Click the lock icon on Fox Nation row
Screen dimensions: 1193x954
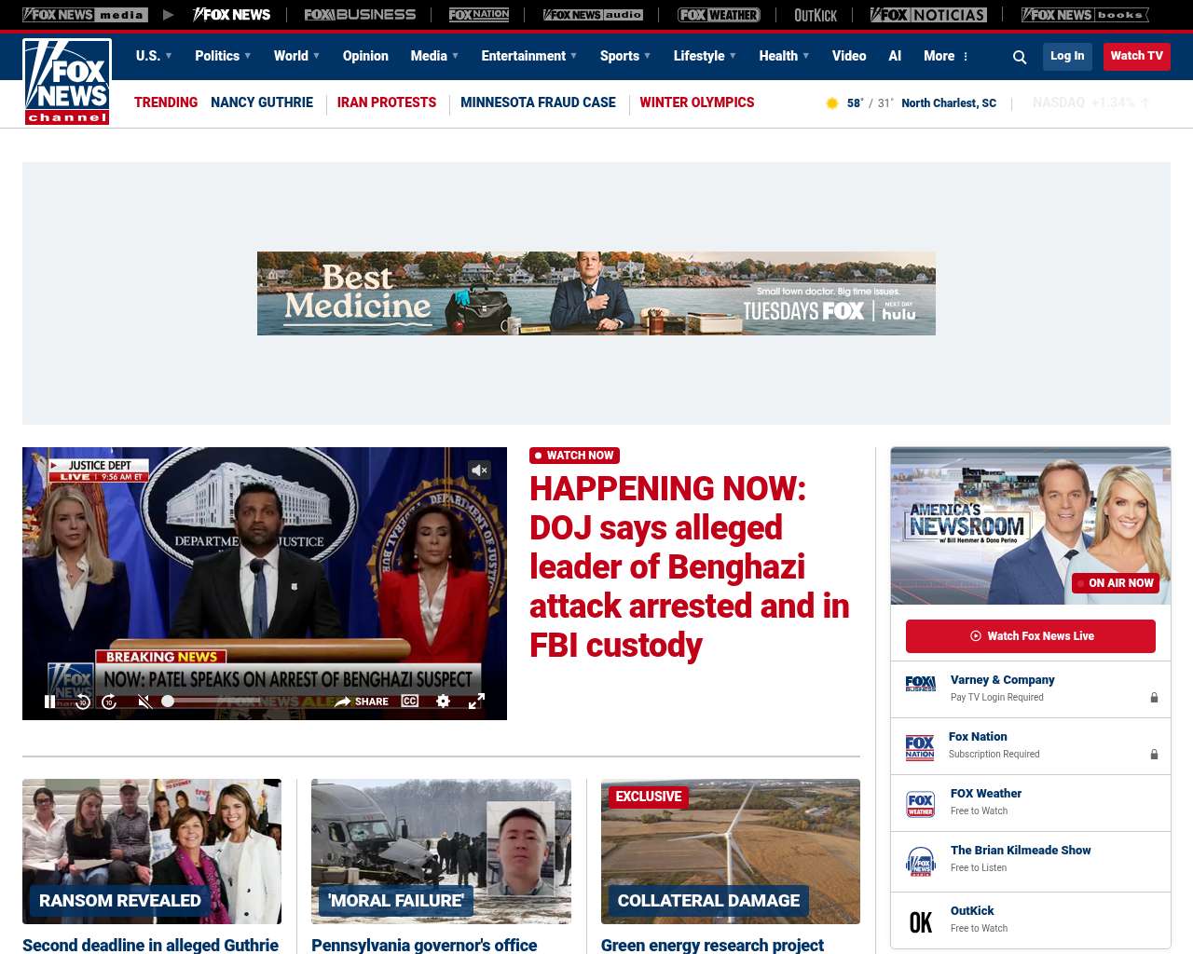(x=1154, y=755)
